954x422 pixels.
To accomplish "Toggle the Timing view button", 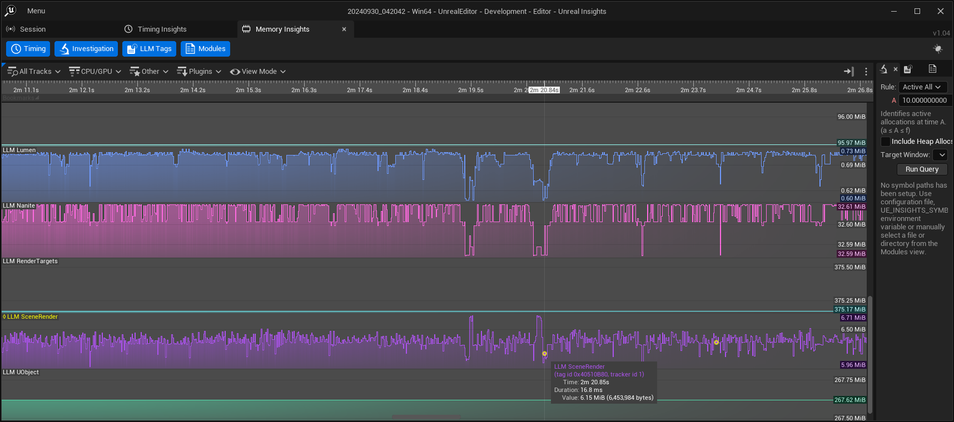I will pos(28,49).
